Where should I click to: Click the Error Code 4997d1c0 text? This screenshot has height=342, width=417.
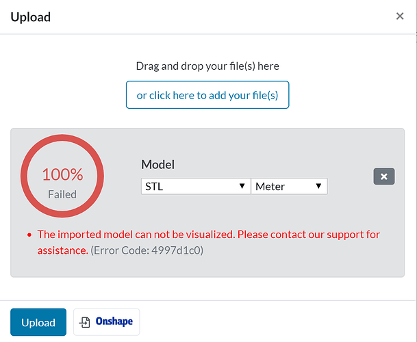(147, 250)
